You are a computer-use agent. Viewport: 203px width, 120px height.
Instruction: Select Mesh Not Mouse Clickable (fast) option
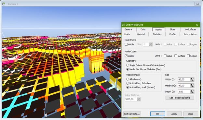point(128,69)
